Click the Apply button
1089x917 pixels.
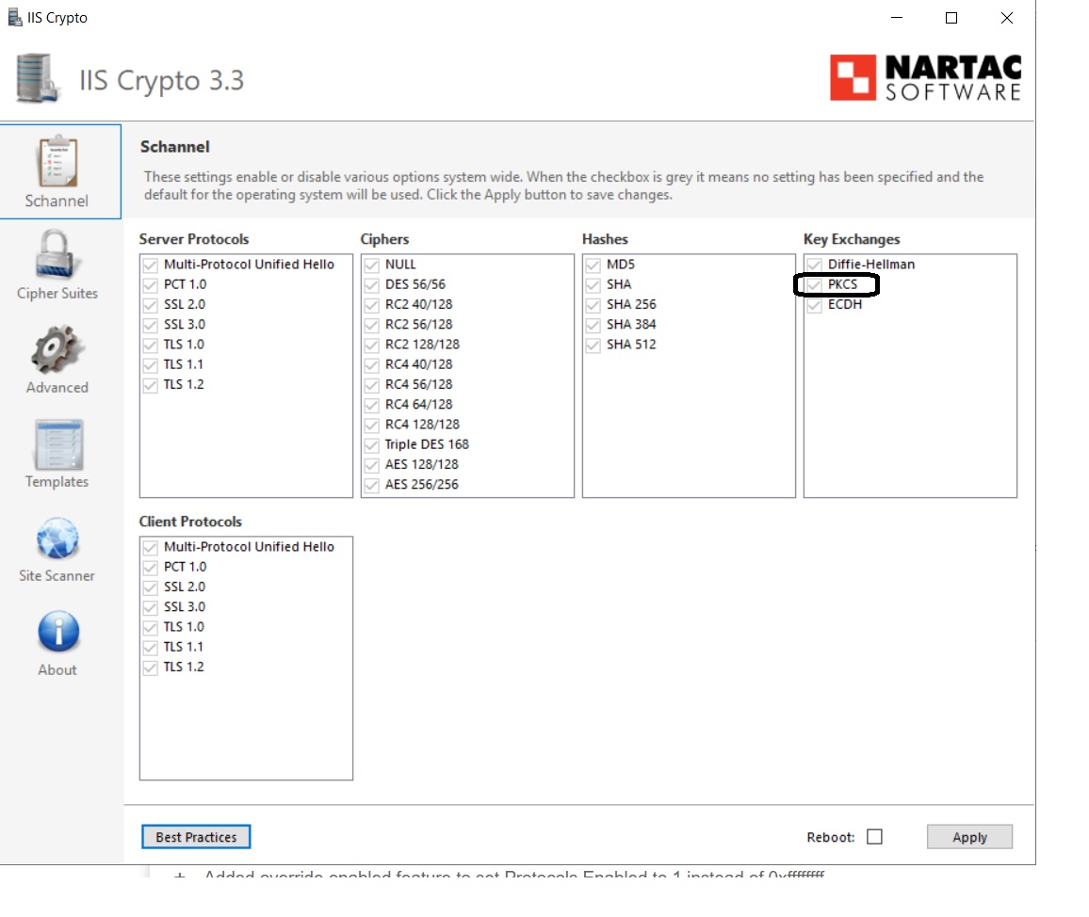(969, 837)
